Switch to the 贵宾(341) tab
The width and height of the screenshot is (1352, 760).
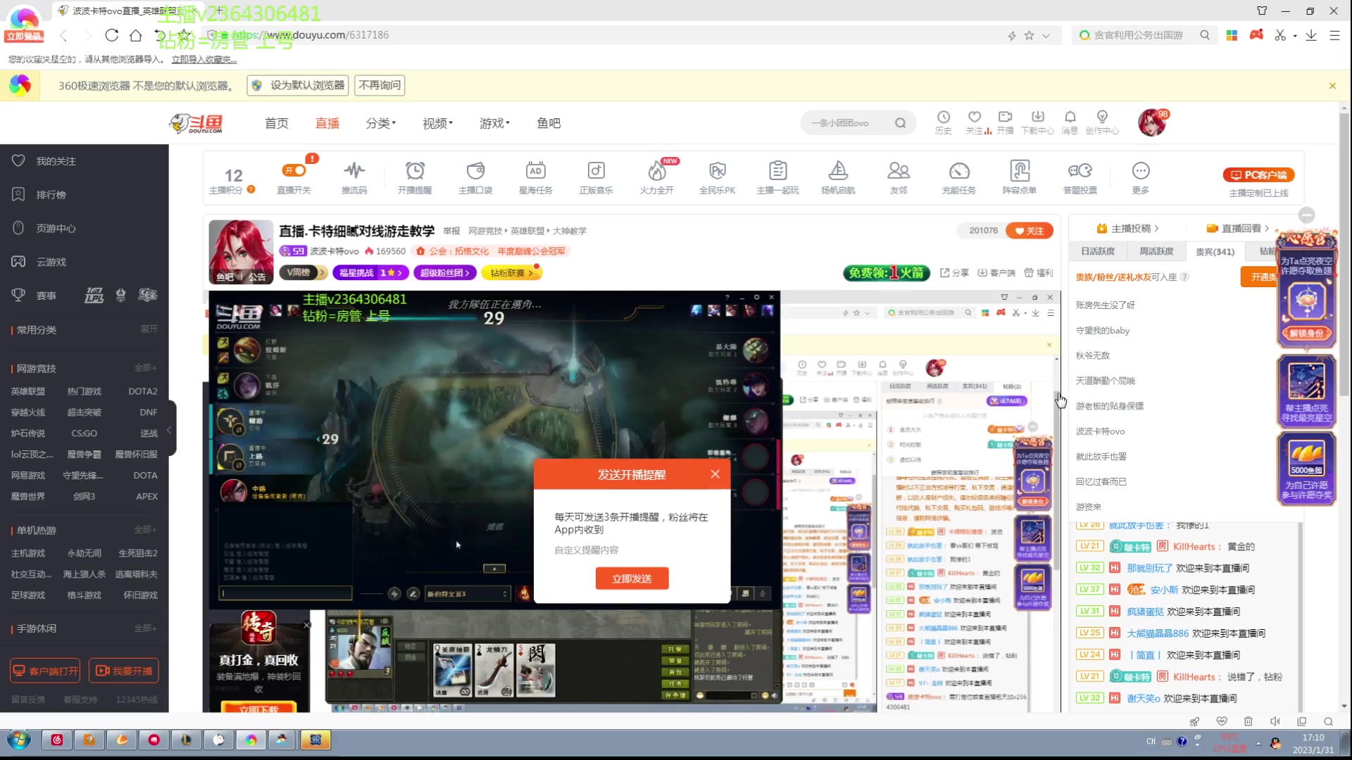[1215, 251]
